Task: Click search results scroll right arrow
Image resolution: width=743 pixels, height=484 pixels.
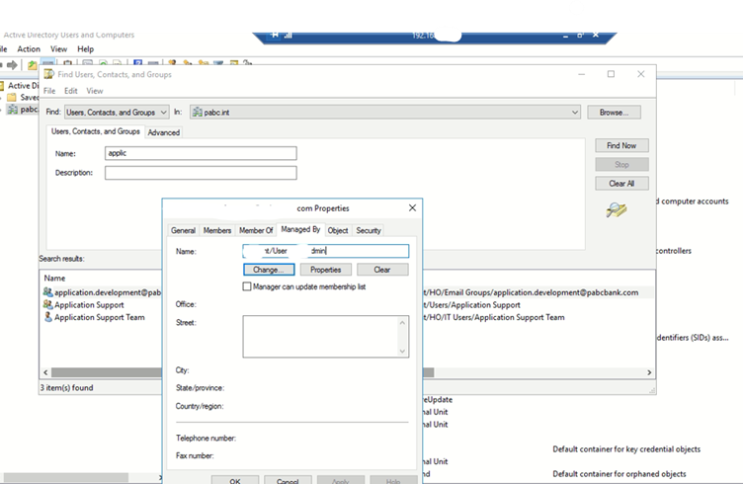Action: 649,372
